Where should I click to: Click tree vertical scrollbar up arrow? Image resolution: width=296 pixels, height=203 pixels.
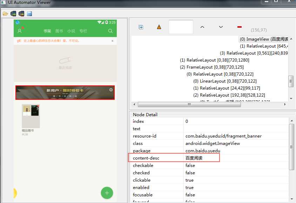pos(291,39)
